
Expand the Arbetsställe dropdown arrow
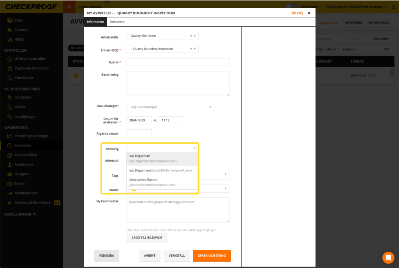[195, 36]
